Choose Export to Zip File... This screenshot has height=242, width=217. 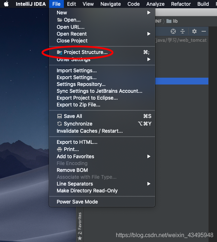[x=102, y=105]
